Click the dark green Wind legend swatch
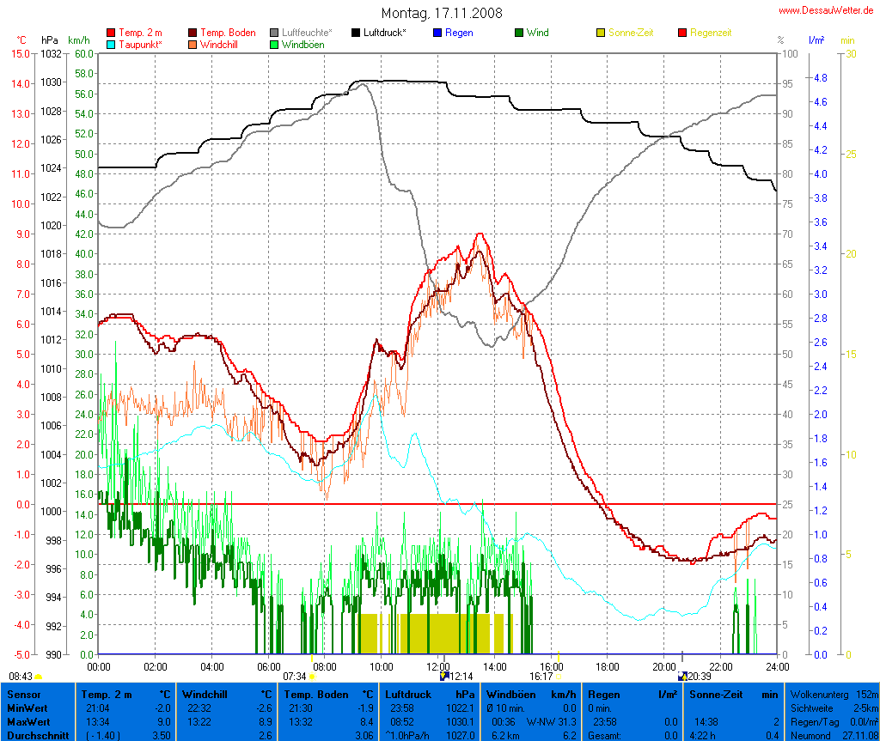Screen dimensions: 880x741 click(x=519, y=33)
